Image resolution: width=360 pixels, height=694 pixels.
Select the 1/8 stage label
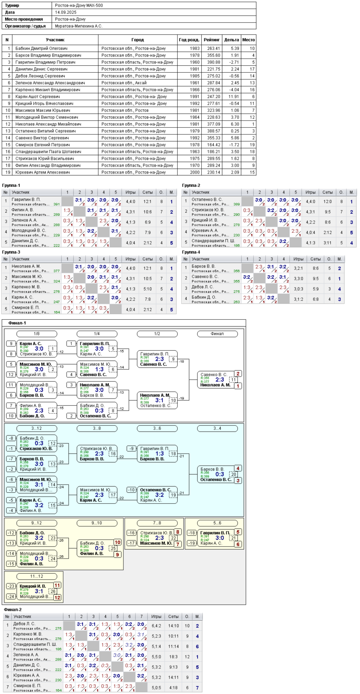click(x=37, y=334)
